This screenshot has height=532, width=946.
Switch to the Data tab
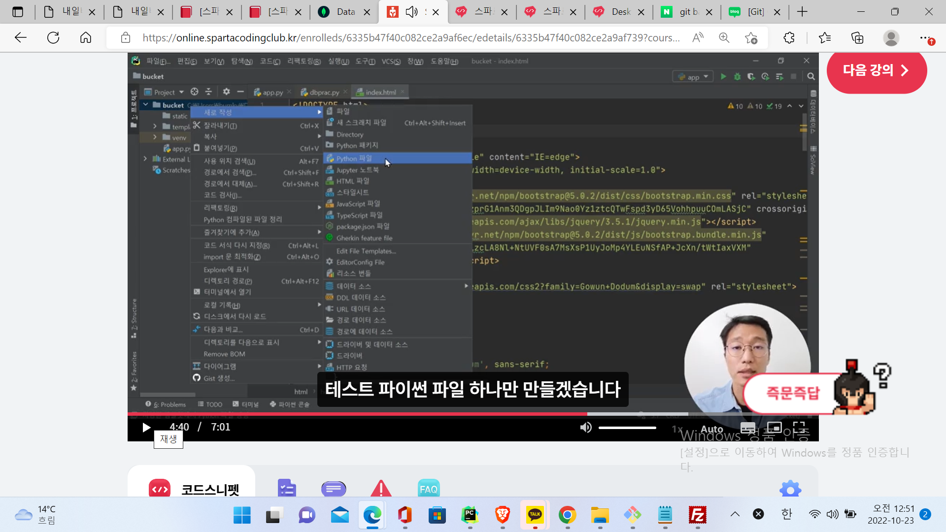[x=345, y=12]
